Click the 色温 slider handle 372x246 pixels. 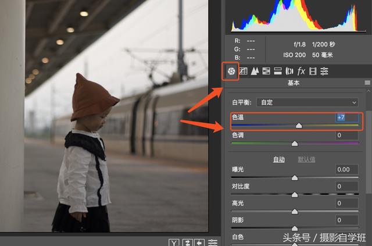(299, 126)
